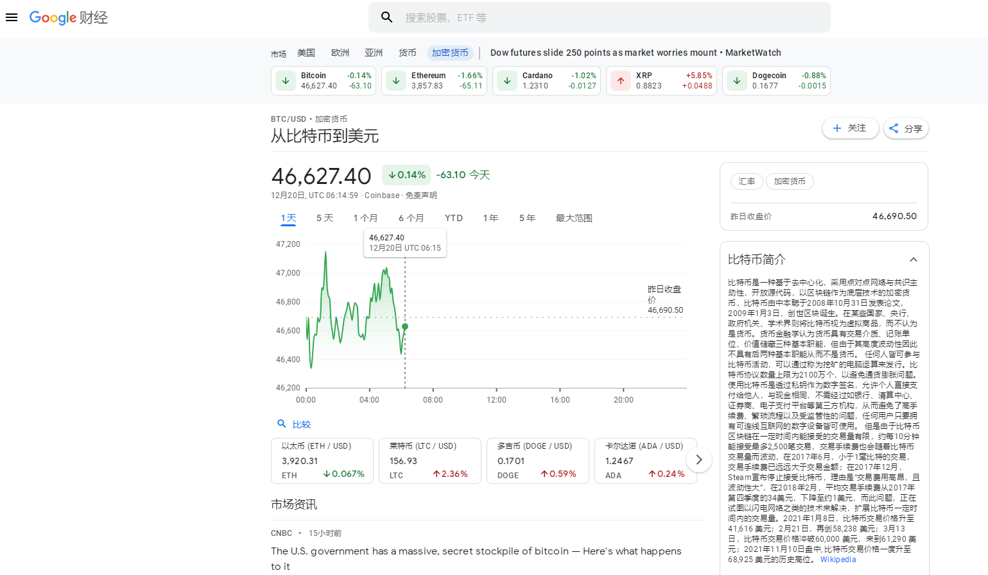The width and height of the screenshot is (988, 575).
Task: Open the 莱特币 (LTC / USD) comparison card
Action: click(430, 460)
